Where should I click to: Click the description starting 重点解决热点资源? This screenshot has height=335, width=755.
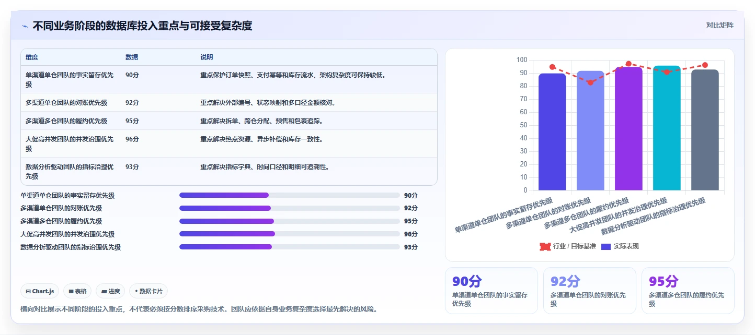[x=261, y=139]
